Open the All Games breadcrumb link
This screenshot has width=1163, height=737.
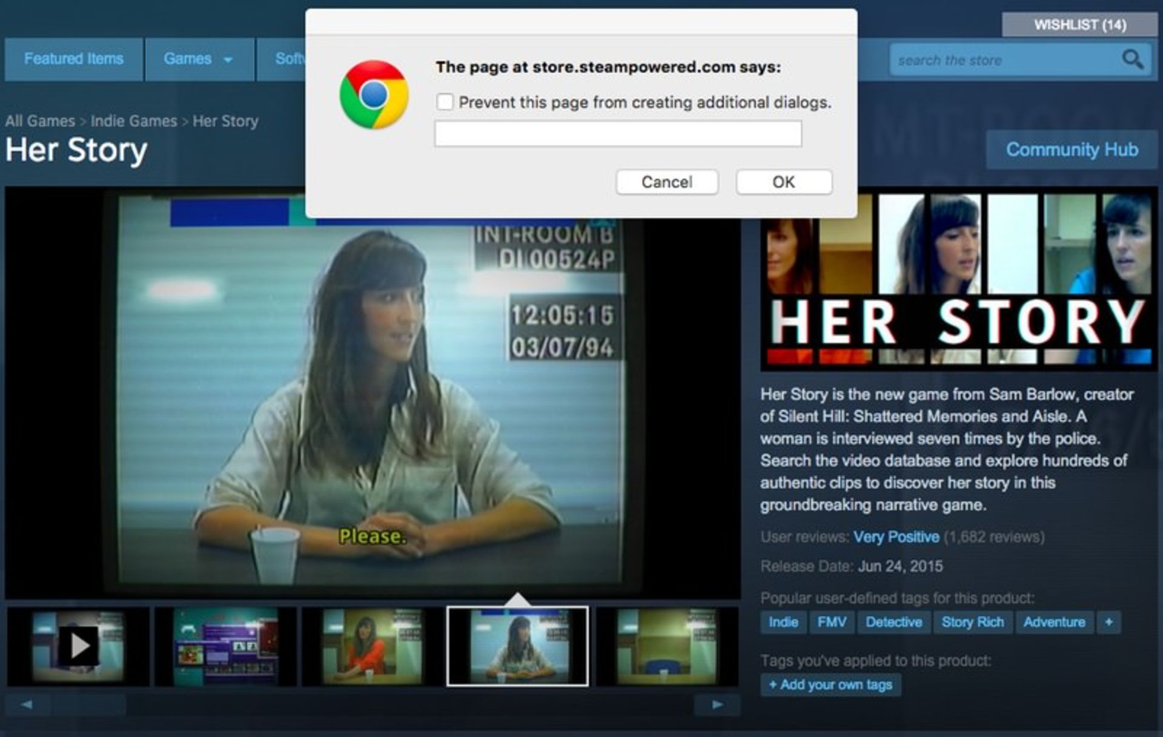pyautogui.click(x=40, y=121)
